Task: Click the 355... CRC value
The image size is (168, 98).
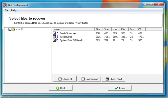Action: [141, 40]
